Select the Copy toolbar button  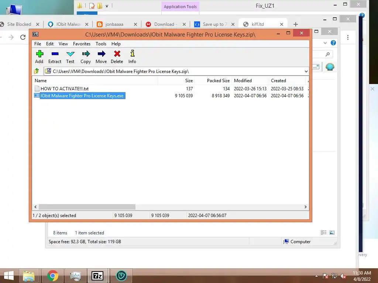[x=86, y=57]
